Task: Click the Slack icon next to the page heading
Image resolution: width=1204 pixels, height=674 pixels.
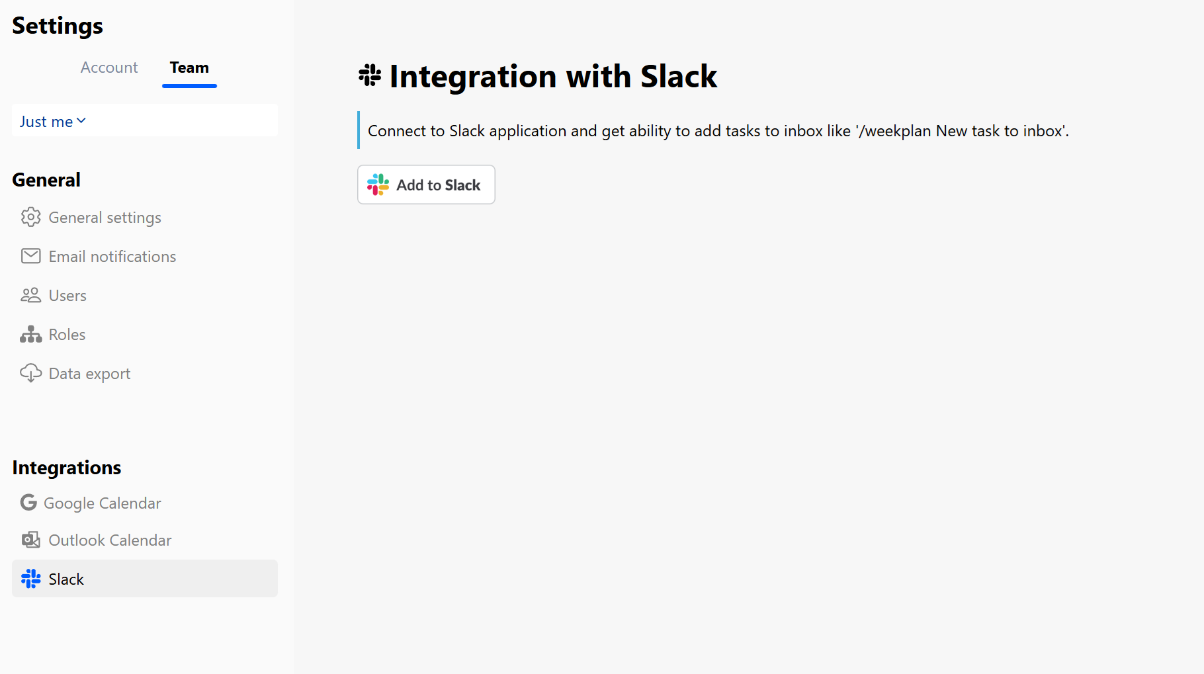Action: coord(370,75)
